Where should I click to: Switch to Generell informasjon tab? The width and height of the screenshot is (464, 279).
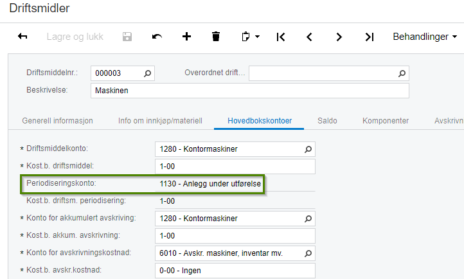tap(57, 121)
